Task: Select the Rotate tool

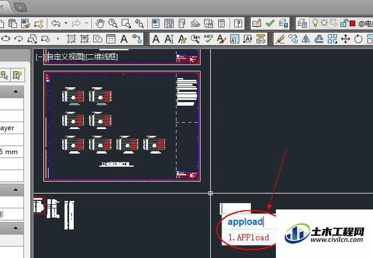Action: point(358,39)
